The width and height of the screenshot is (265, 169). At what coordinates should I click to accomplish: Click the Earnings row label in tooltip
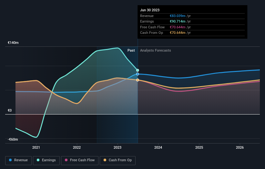point(147,21)
